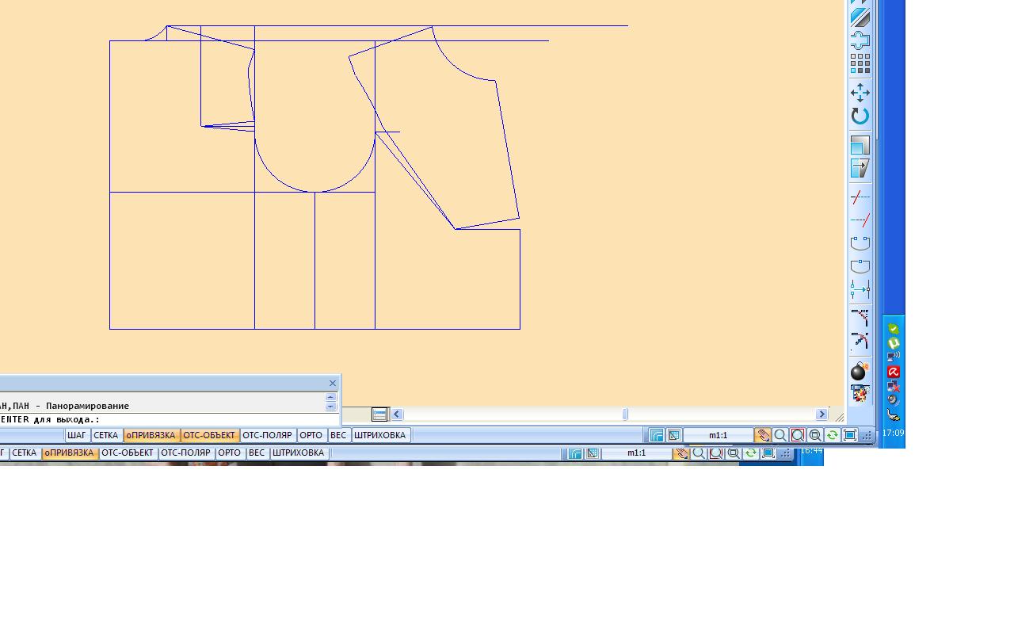
Task: Click the blue curved-lines icon in front status bar
Action: (x=657, y=435)
